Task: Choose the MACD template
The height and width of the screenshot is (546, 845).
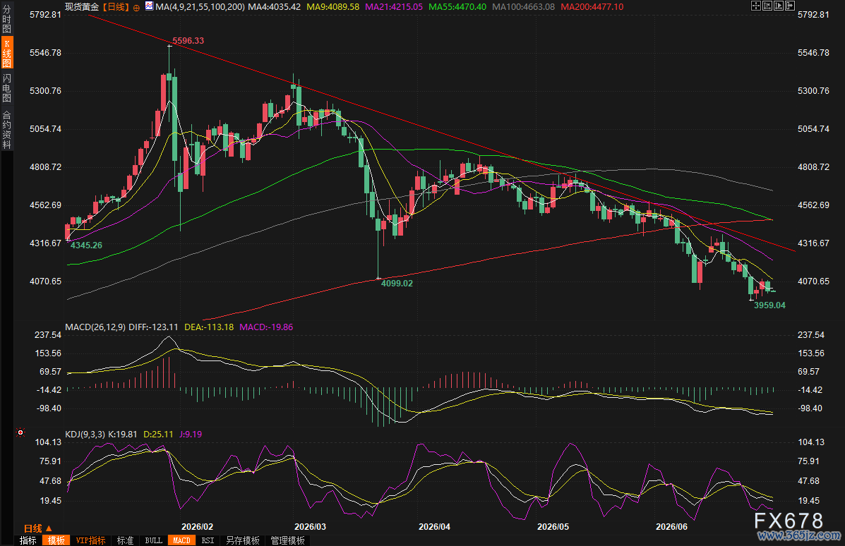Action: coord(181,540)
